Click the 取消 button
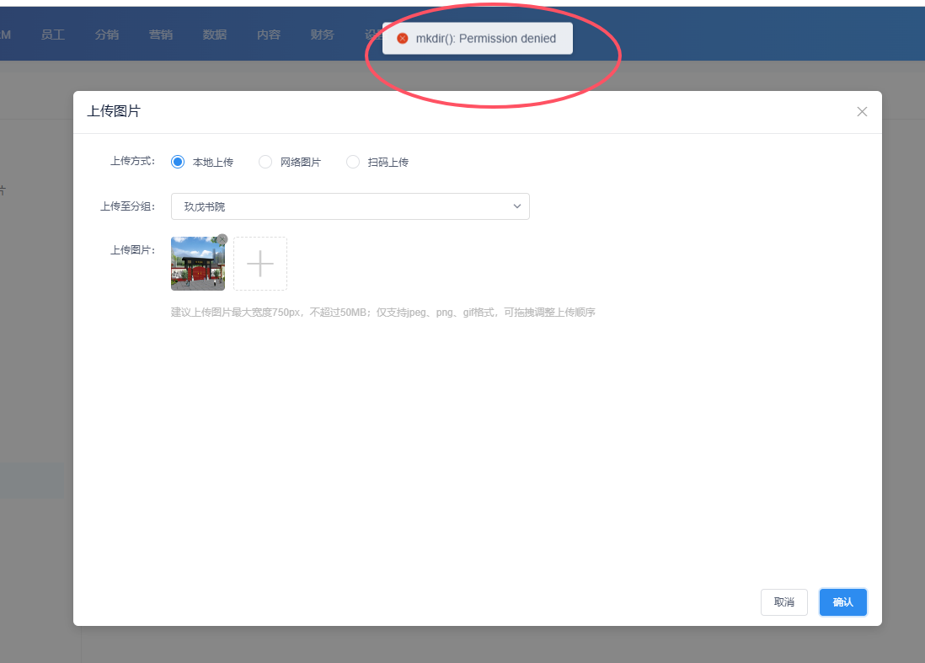Viewport: 925px width, 663px height. [x=784, y=602]
